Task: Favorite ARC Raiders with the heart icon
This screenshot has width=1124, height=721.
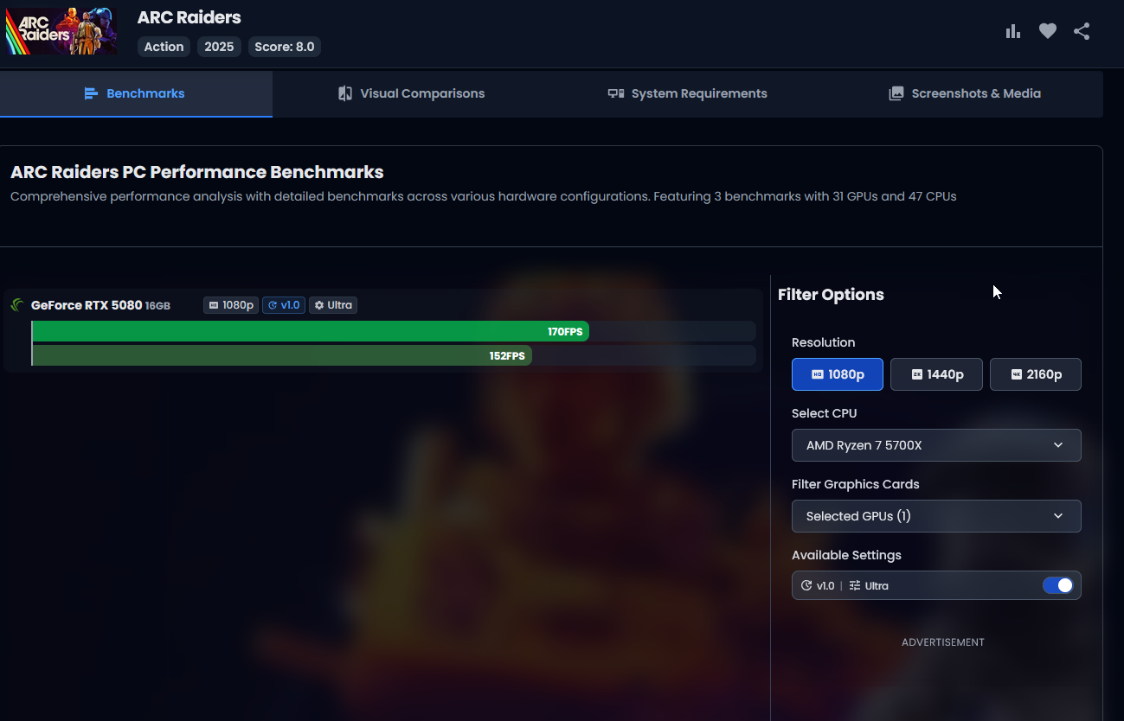Action: click(x=1048, y=31)
